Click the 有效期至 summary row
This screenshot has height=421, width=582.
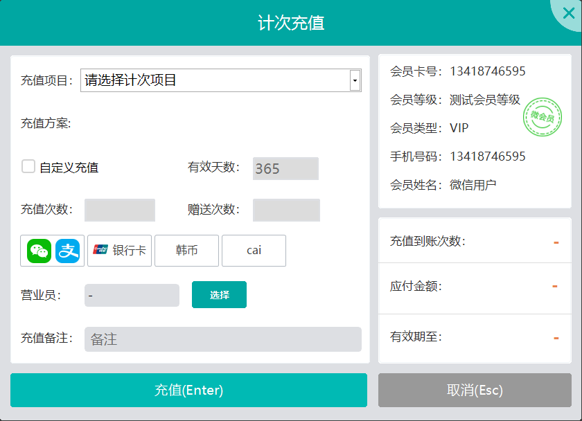[475, 337]
